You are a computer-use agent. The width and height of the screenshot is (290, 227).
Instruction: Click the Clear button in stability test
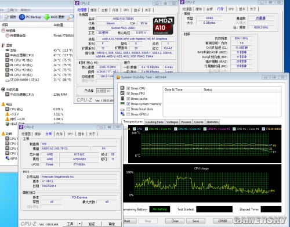175,221
